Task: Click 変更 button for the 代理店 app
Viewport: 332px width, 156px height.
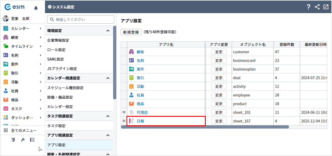Action: tap(219, 112)
